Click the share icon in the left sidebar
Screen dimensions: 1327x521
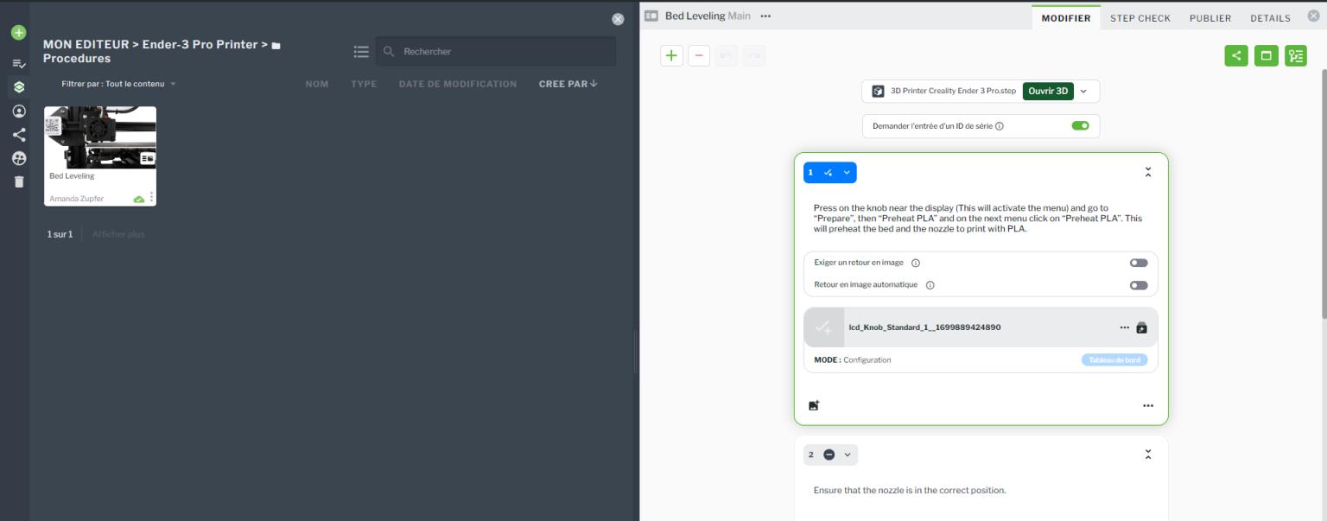(x=18, y=135)
